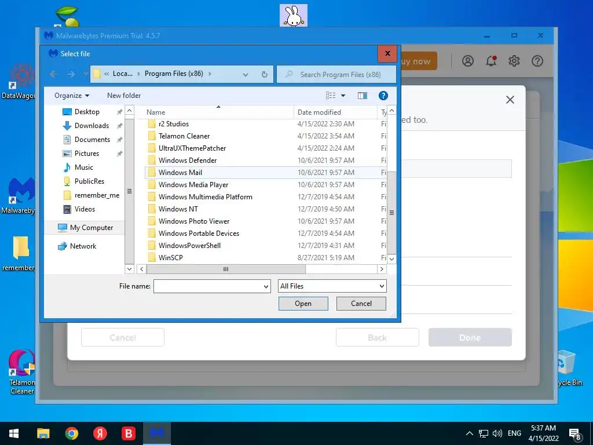The width and height of the screenshot is (593, 445).
Task: Expand the view options dropdown arrow
Action: [343, 96]
